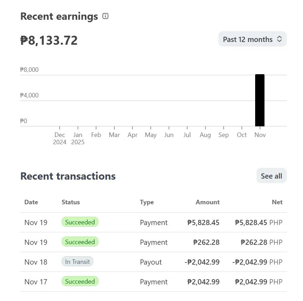Open the Nov 18 Payout transaction
This screenshot has height=301, width=303.
tap(153, 262)
